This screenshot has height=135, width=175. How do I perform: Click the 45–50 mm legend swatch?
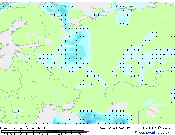(x=81, y=131)
